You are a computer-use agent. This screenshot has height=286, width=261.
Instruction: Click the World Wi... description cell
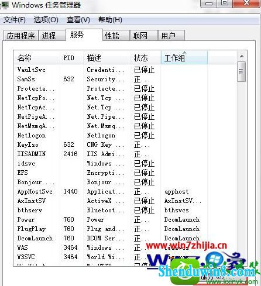(105, 257)
